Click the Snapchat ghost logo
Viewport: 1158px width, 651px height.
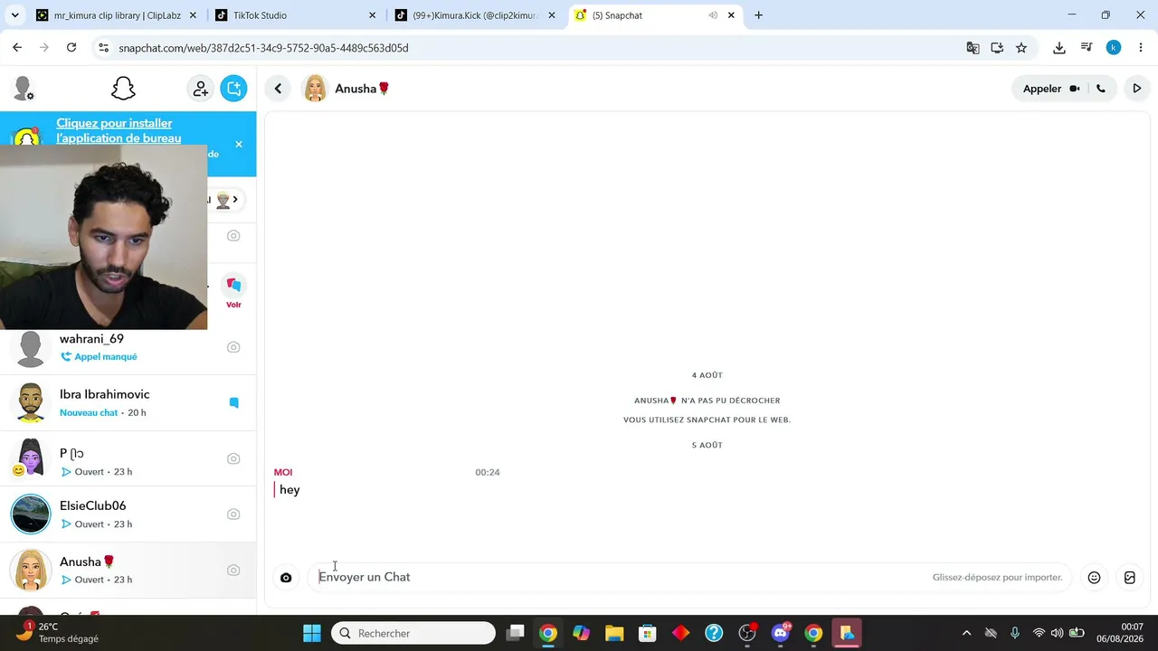pos(123,89)
